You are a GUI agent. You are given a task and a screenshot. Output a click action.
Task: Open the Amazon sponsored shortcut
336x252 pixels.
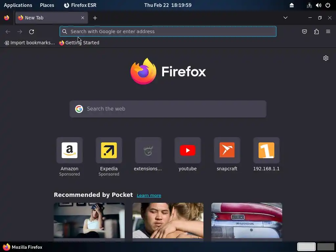70,157
